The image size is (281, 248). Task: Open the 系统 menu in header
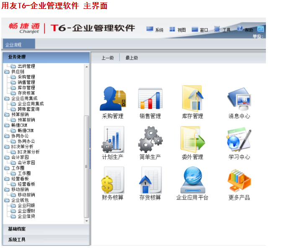coord(155,30)
